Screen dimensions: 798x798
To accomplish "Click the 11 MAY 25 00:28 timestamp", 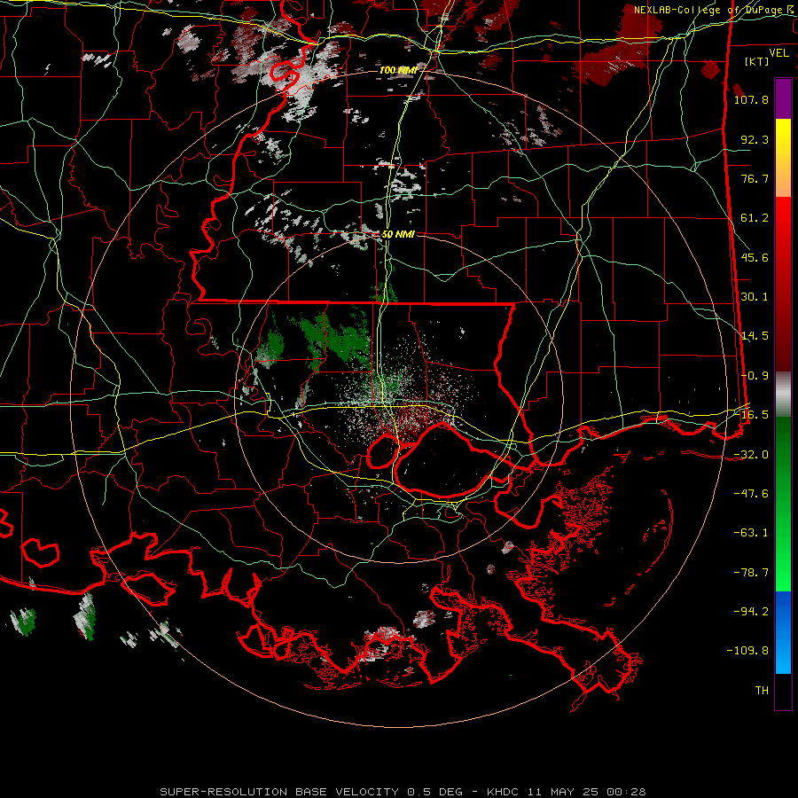I will pyautogui.click(x=587, y=792).
